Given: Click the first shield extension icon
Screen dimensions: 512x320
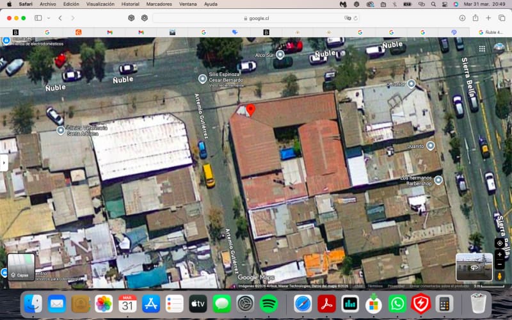Looking at the screenshot, I should point(131,18).
